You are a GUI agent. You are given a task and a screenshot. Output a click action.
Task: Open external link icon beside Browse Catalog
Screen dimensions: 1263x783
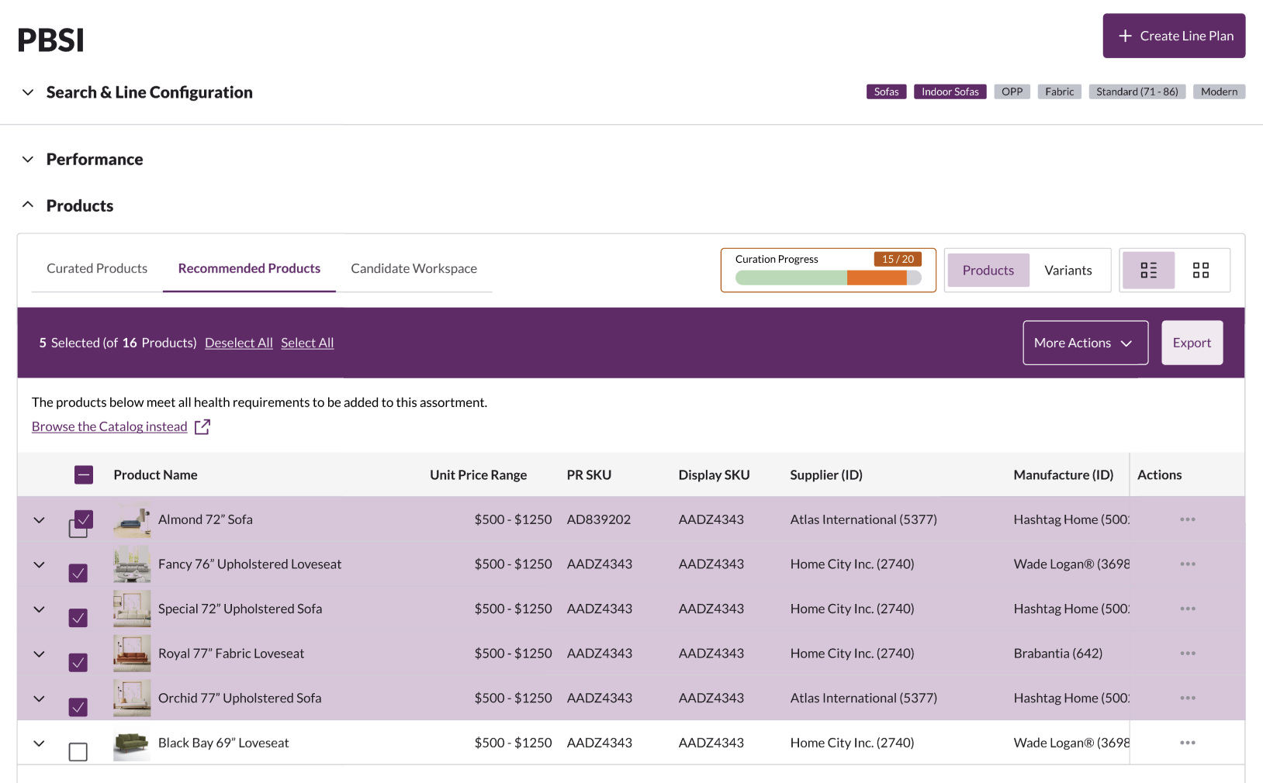(x=202, y=427)
